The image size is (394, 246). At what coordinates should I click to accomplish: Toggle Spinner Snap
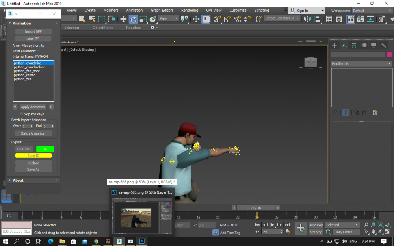coord(247,19)
